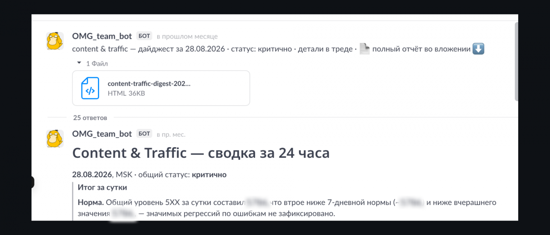Screen dimensions: 550x235
Task: Click "полный отчёт во вложении" text
Action: coord(421,49)
